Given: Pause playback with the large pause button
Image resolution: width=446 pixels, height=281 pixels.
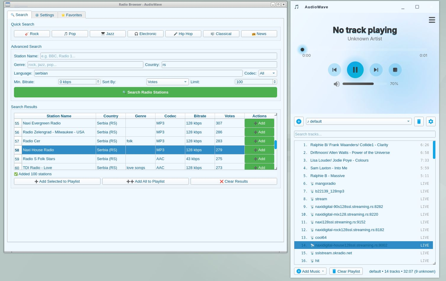Looking at the screenshot, I should [x=355, y=70].
